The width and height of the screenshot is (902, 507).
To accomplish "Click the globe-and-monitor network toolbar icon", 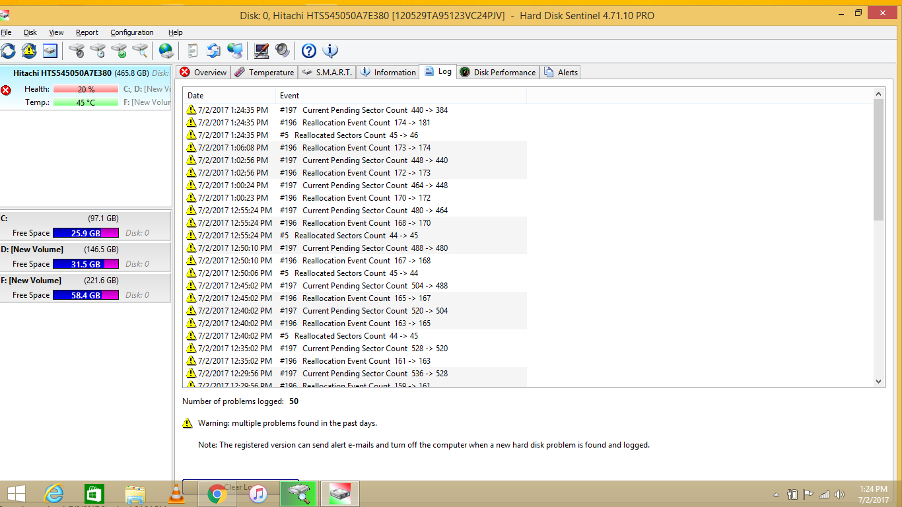I will click(x=235, y=51).
